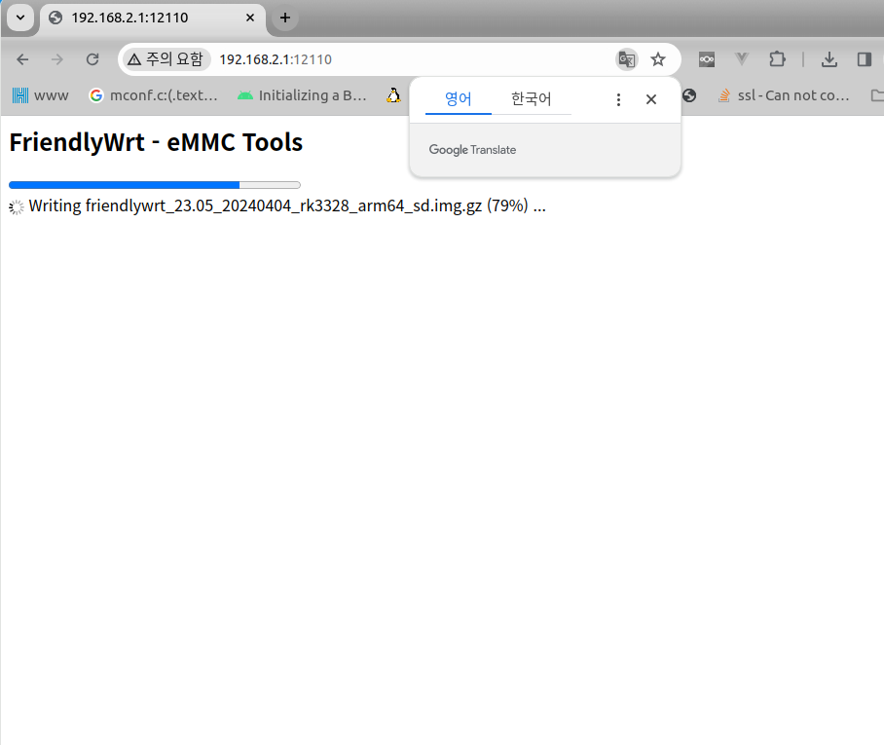Click the blue eMMC writing progress bar
Screen dimensions: 884x745
(155, 185)
